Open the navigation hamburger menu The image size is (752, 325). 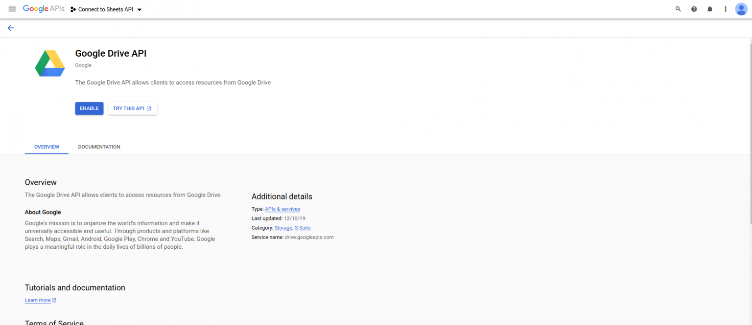point(12,8)
